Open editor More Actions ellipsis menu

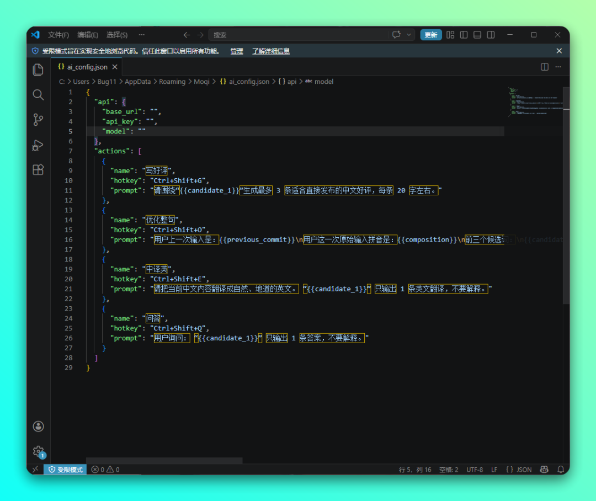click(558, 67)
